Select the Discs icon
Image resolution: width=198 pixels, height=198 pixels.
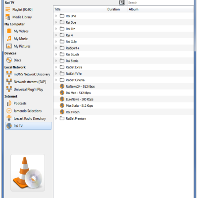(9, 60)
